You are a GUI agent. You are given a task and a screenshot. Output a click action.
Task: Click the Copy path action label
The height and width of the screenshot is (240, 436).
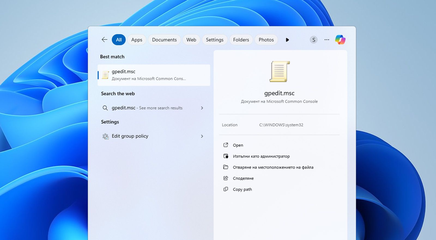(242, 190)
